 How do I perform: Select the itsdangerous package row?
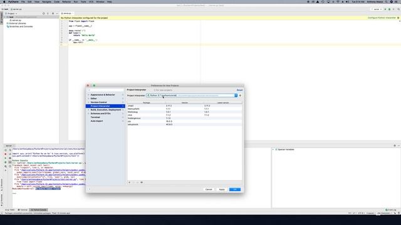[185, 118]
